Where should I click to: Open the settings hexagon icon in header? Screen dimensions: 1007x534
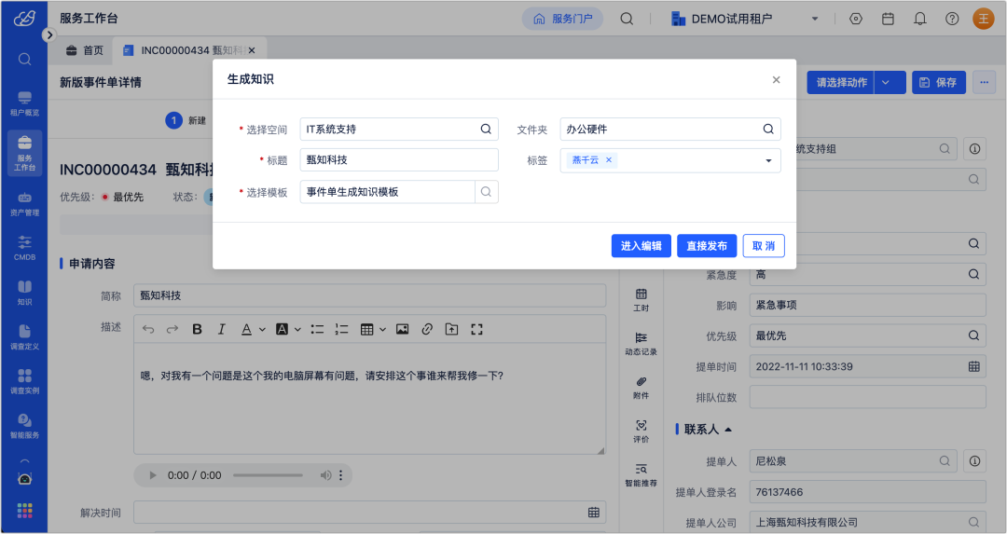pos(855,20)
